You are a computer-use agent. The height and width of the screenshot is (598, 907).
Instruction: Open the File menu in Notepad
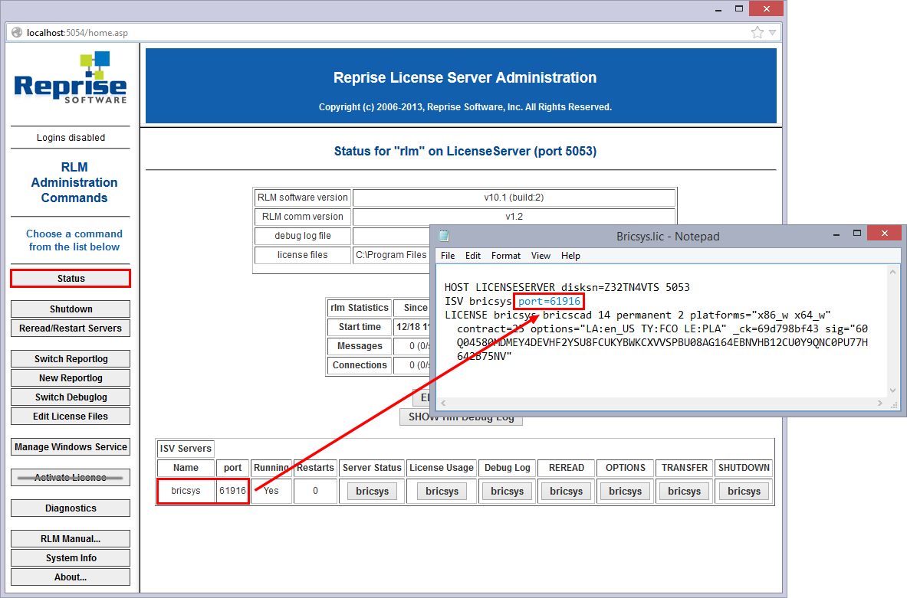point(448,256)
